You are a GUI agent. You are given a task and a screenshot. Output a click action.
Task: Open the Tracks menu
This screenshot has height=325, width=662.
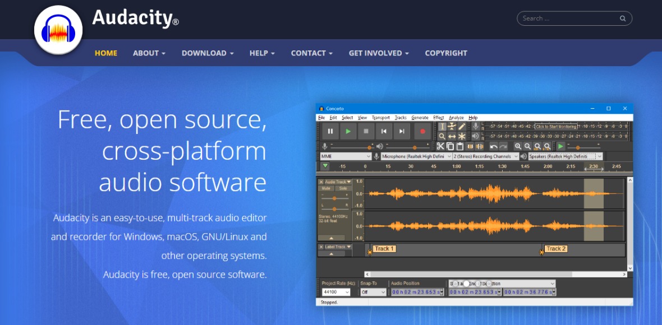click(x=401, y=118)
